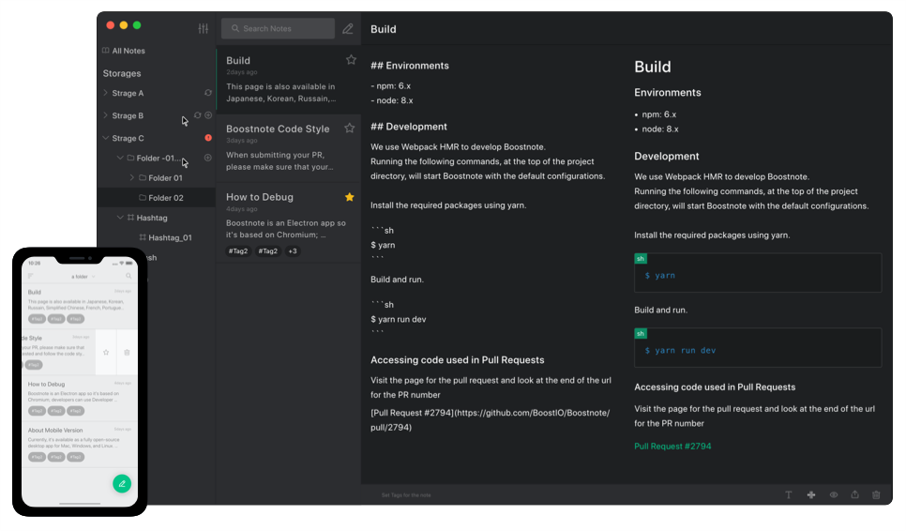
Task: Tap the search icon on the phone app
Action: point(128,276)
